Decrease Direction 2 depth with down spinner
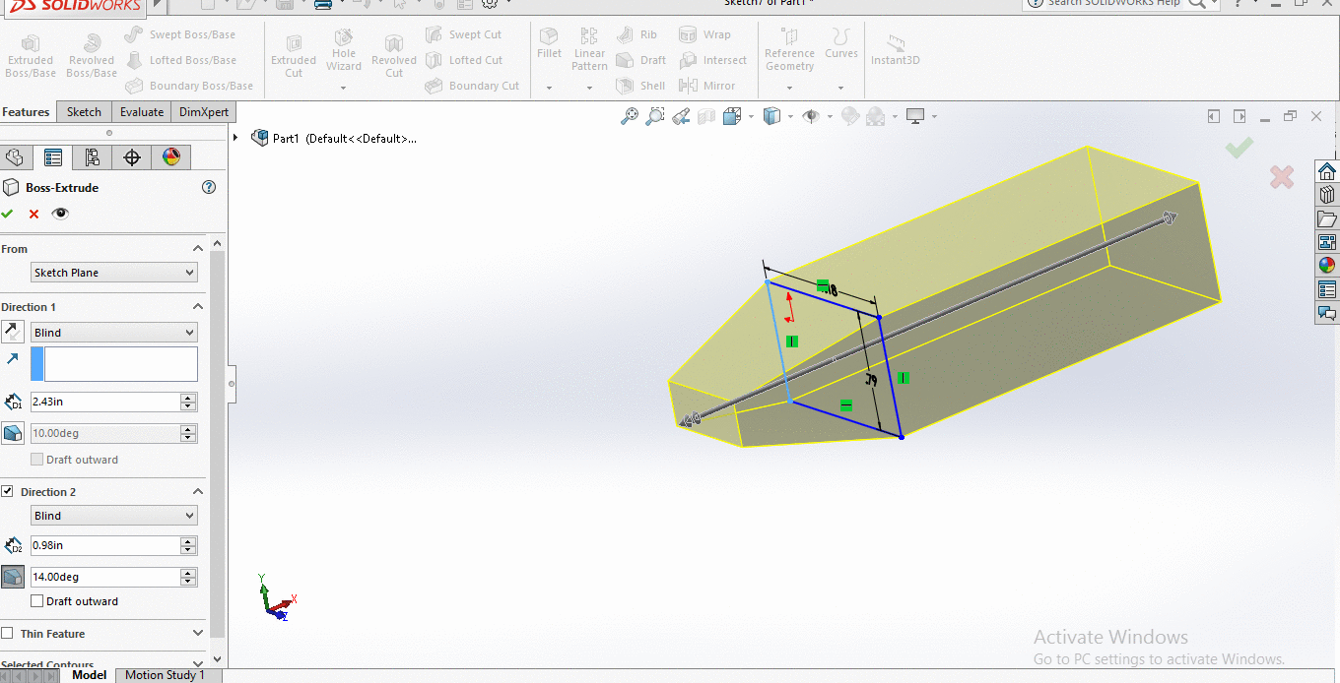 [x=189, y=550]
